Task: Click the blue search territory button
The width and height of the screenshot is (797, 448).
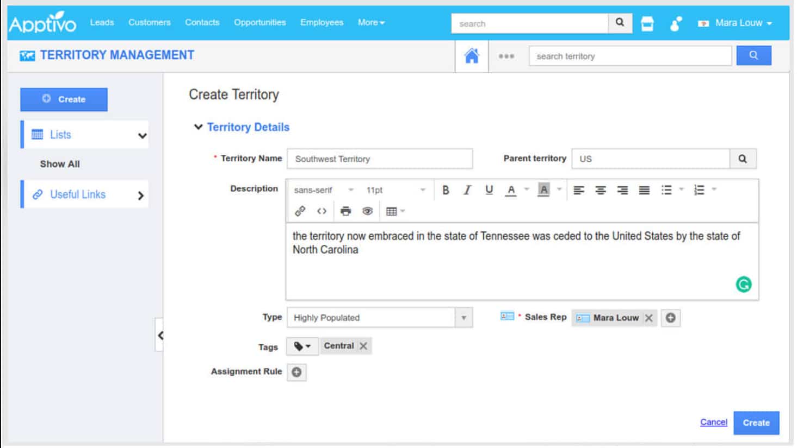Action: tap(753, 55)
